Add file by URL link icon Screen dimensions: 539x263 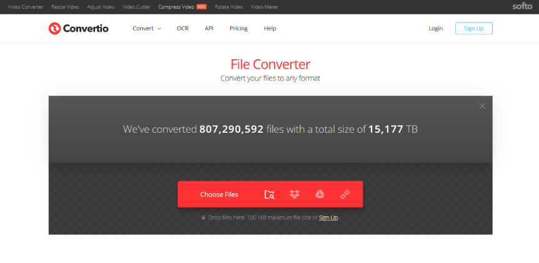tap(345, 194)
